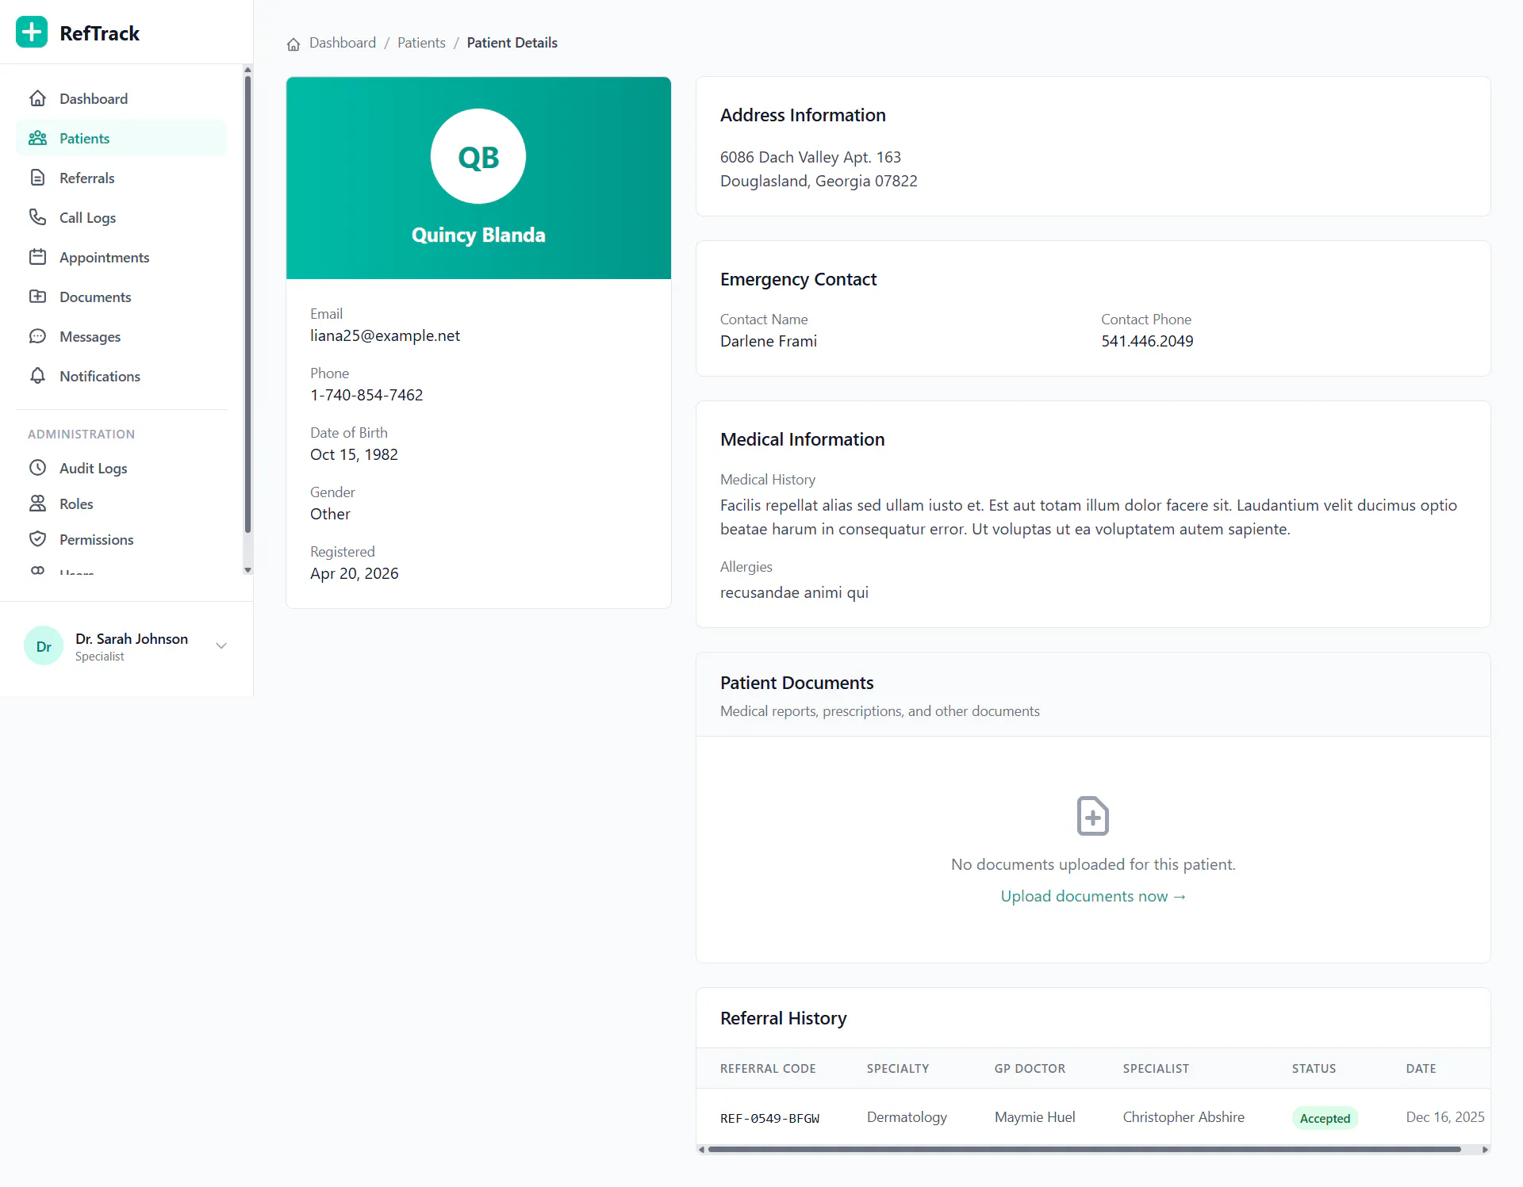
Task: Click the Documents folder-plus icon
Action: click(37, 297)
